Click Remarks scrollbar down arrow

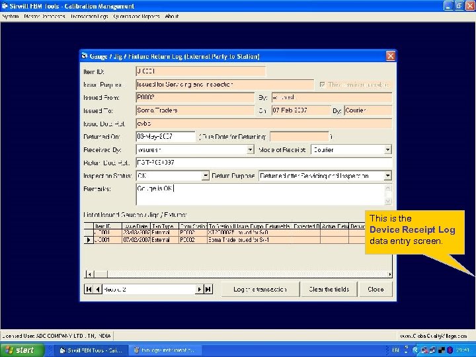tap(388, 201)
